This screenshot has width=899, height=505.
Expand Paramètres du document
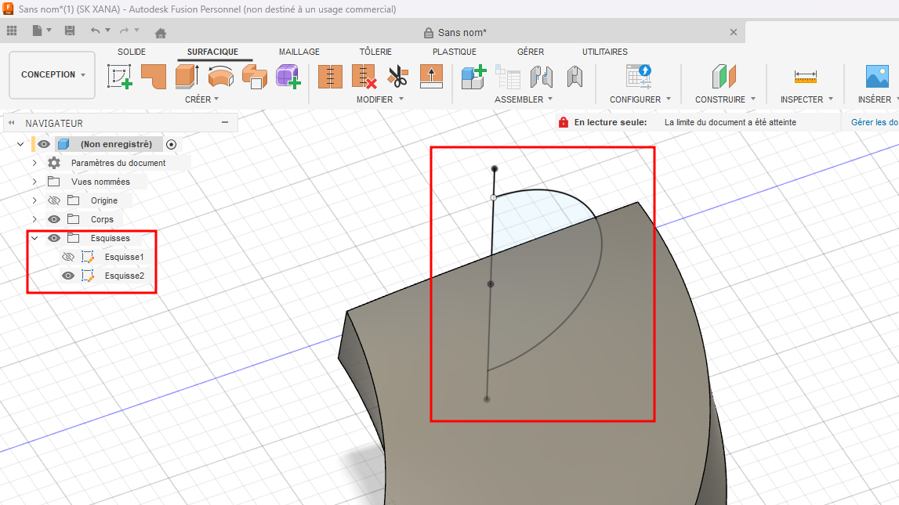pos(34,163)
